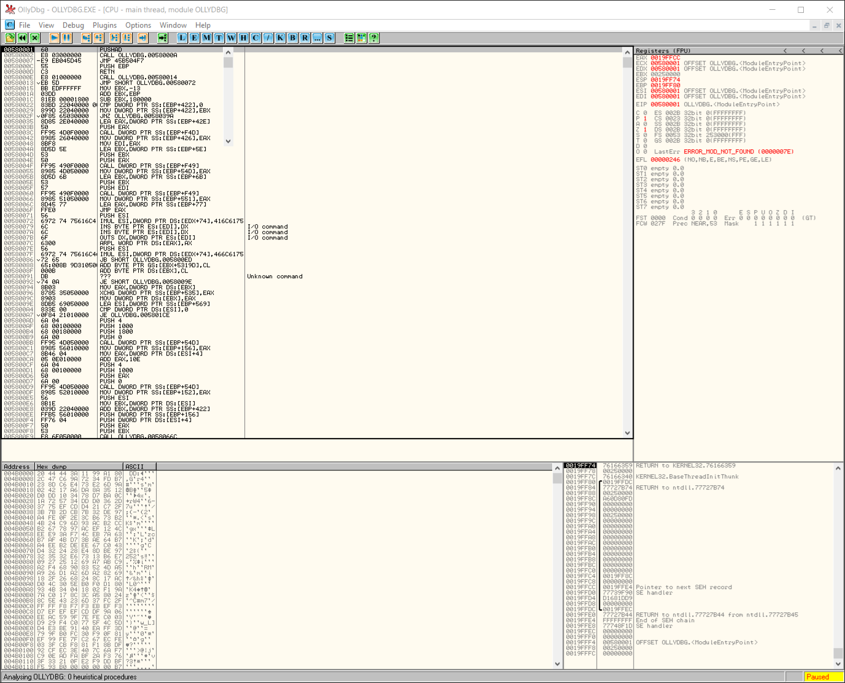
Task: Open a new executable via toolbar icon
Action: click(x=10, y=38)
